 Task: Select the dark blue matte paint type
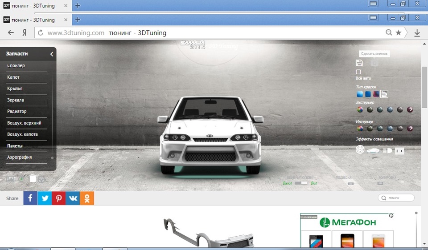[368, 94]
